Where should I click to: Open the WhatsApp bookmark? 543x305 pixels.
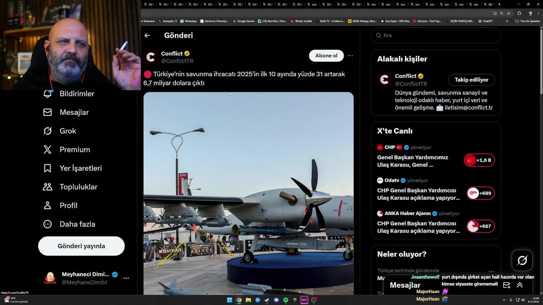(188, 21)
